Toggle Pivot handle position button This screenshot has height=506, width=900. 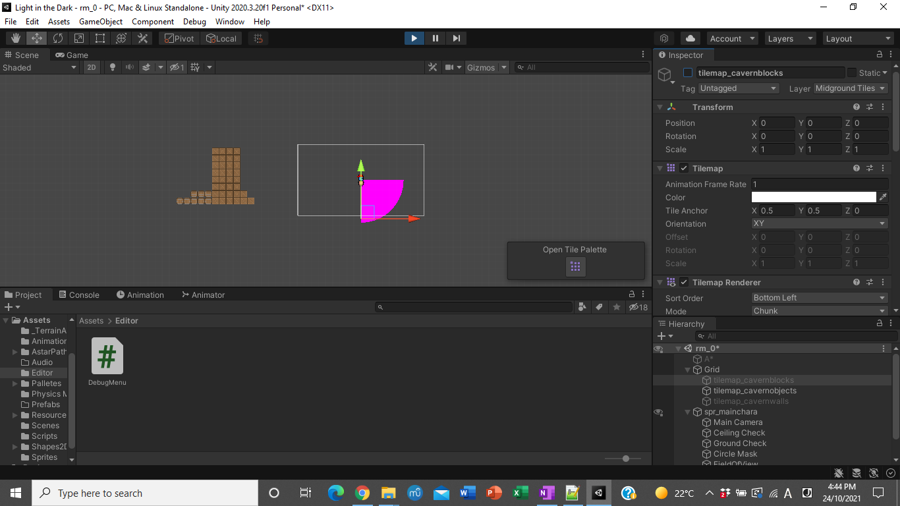(179, 38)
